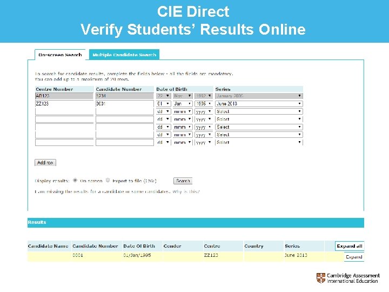Open year dropdown showing 1992
Image resolution: width=389 pixels, height=292 pixels.
tap(204, 96)
